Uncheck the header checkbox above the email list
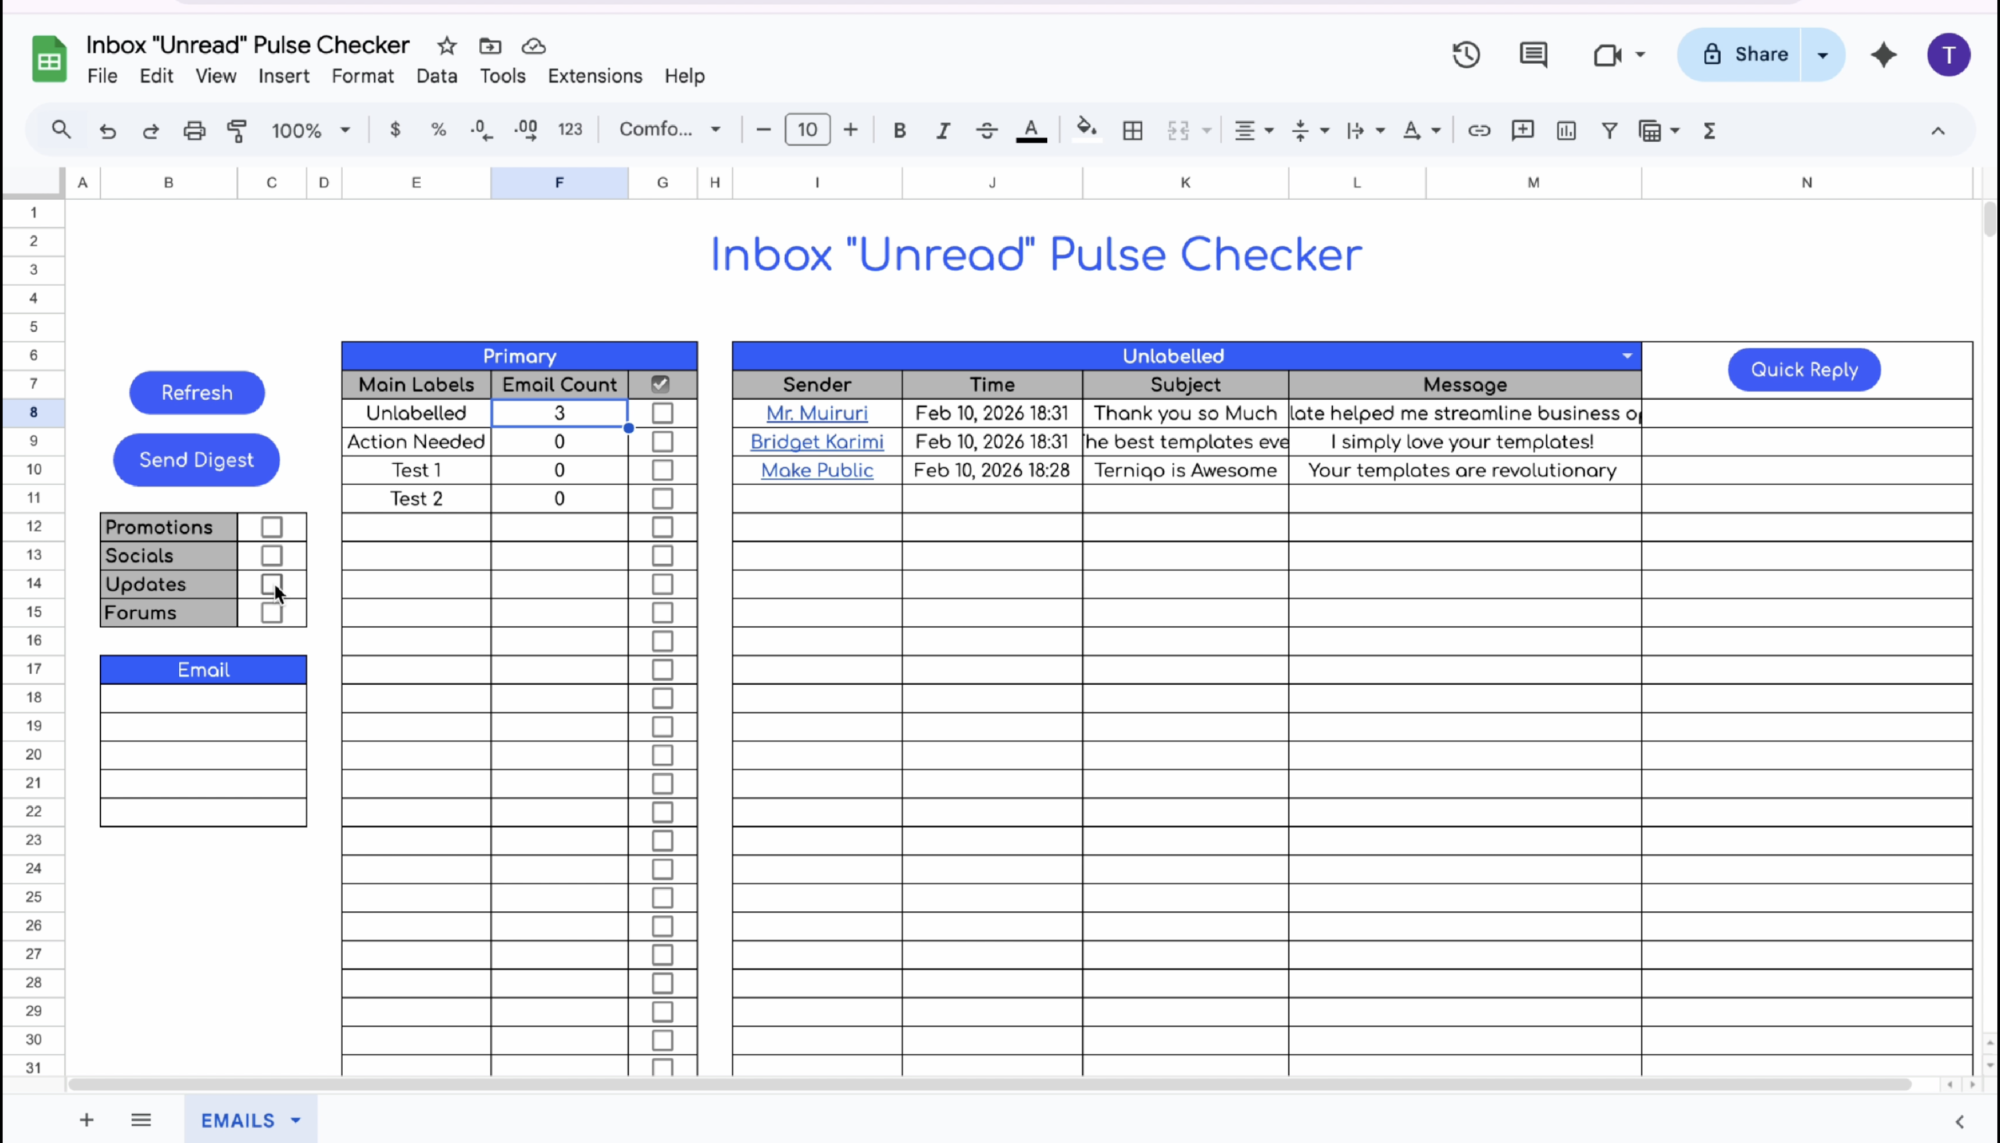 [660, 384]
